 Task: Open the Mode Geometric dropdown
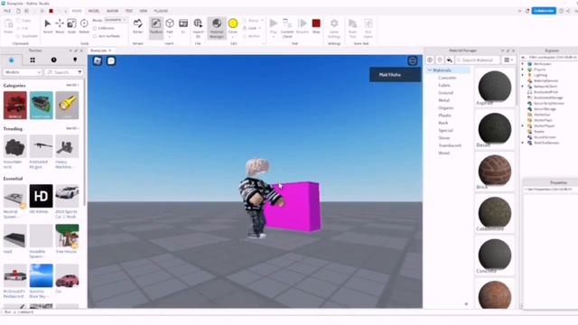coord(116,20)
